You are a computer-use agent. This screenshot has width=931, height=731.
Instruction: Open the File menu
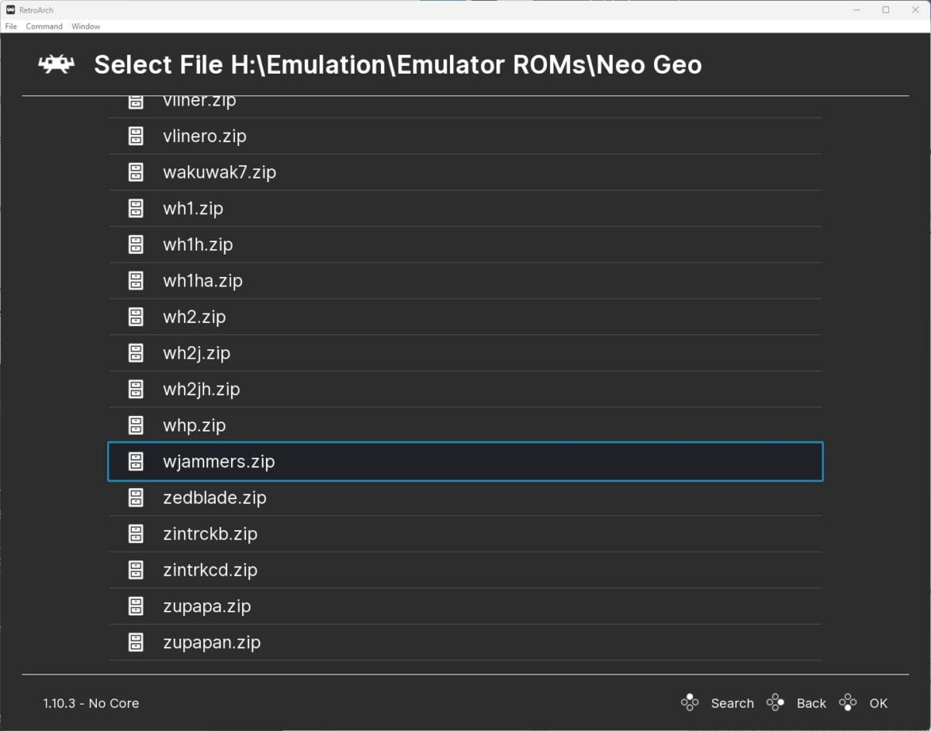coord(11,26)
